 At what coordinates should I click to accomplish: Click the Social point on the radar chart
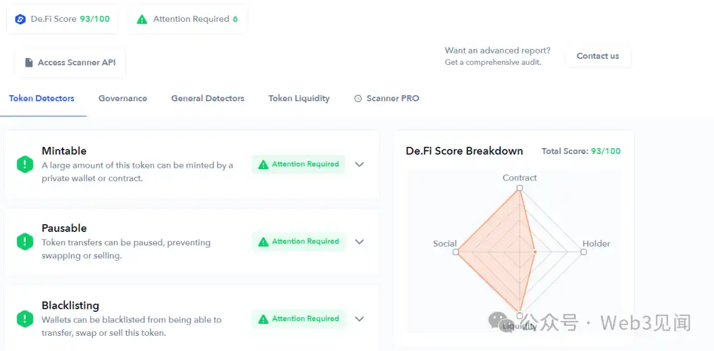[456, 252]
